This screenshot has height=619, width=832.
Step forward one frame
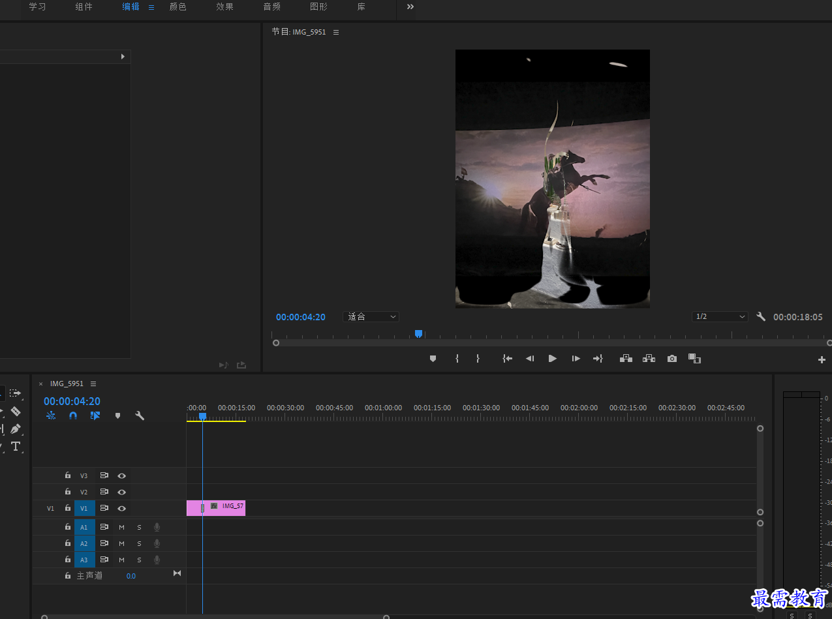click(576, 359)
